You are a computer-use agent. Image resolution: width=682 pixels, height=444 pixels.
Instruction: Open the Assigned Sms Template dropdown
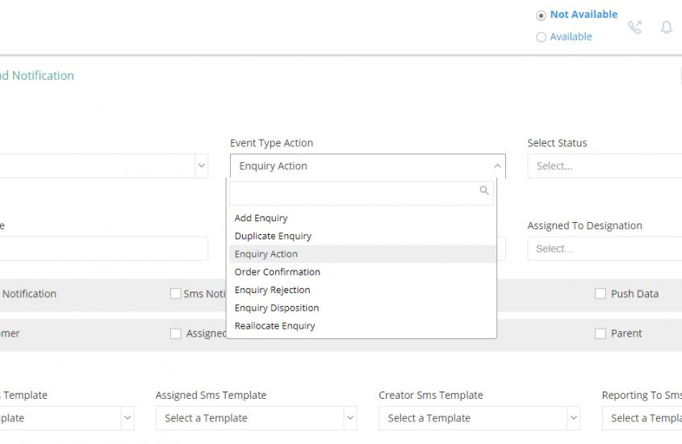coord(256,418)
